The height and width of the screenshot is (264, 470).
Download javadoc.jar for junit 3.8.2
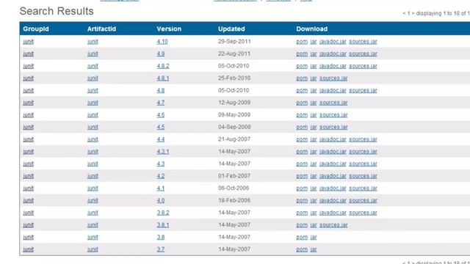(x=333, y=213)
